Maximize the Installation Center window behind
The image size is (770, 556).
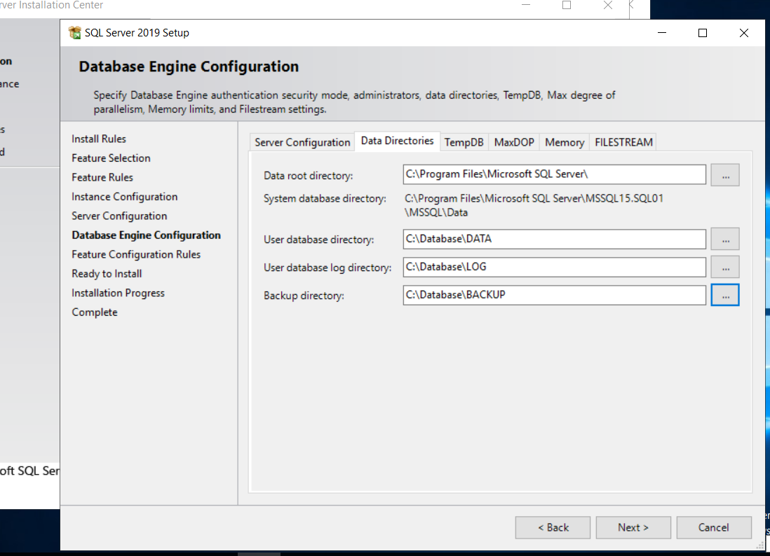567,6
